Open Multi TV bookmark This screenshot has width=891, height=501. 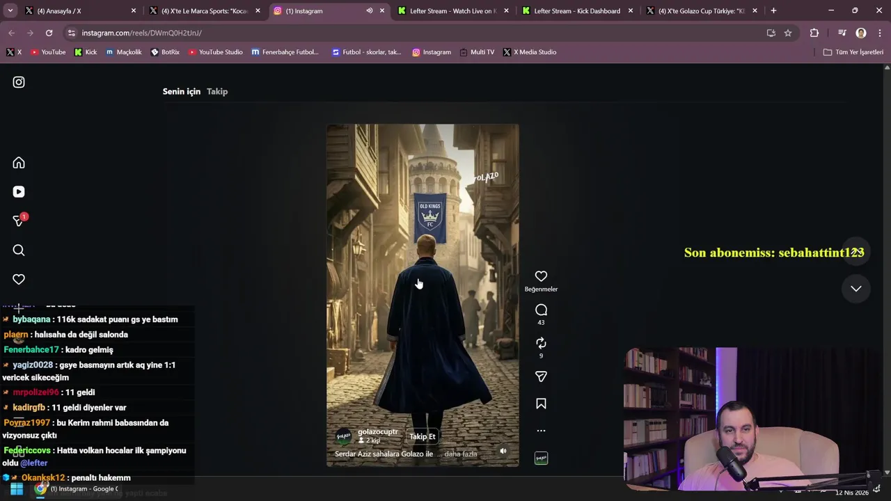click(x=477, y=52)
